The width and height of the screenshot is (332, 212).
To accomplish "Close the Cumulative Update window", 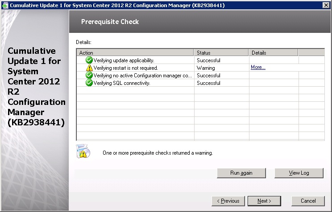I will (326, 5).
